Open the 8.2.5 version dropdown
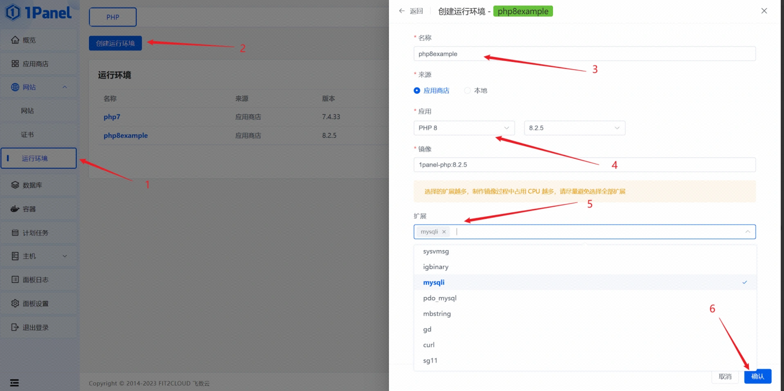This screenshot has width=784, height=391. (x=574, y=128)
